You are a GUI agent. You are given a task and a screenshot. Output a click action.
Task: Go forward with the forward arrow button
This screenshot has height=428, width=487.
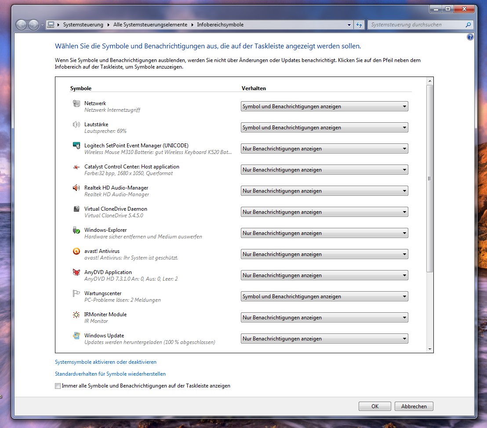click(x=33, y=25)
